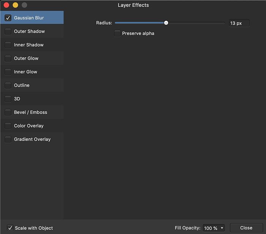Select the Gradient Overlay effect row
The image size is (266, 234).
[x=32, y=139]
